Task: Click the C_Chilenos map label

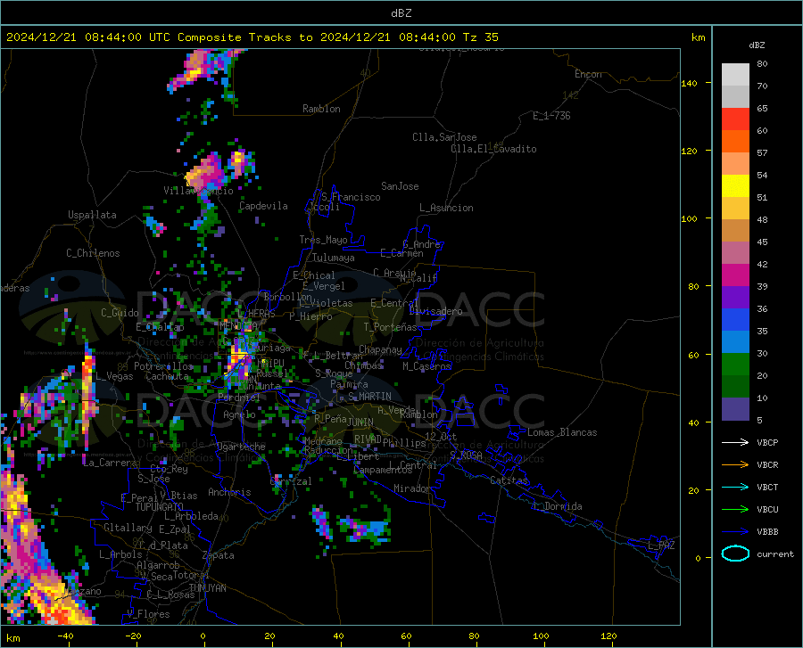Action: tap(93, 253)
